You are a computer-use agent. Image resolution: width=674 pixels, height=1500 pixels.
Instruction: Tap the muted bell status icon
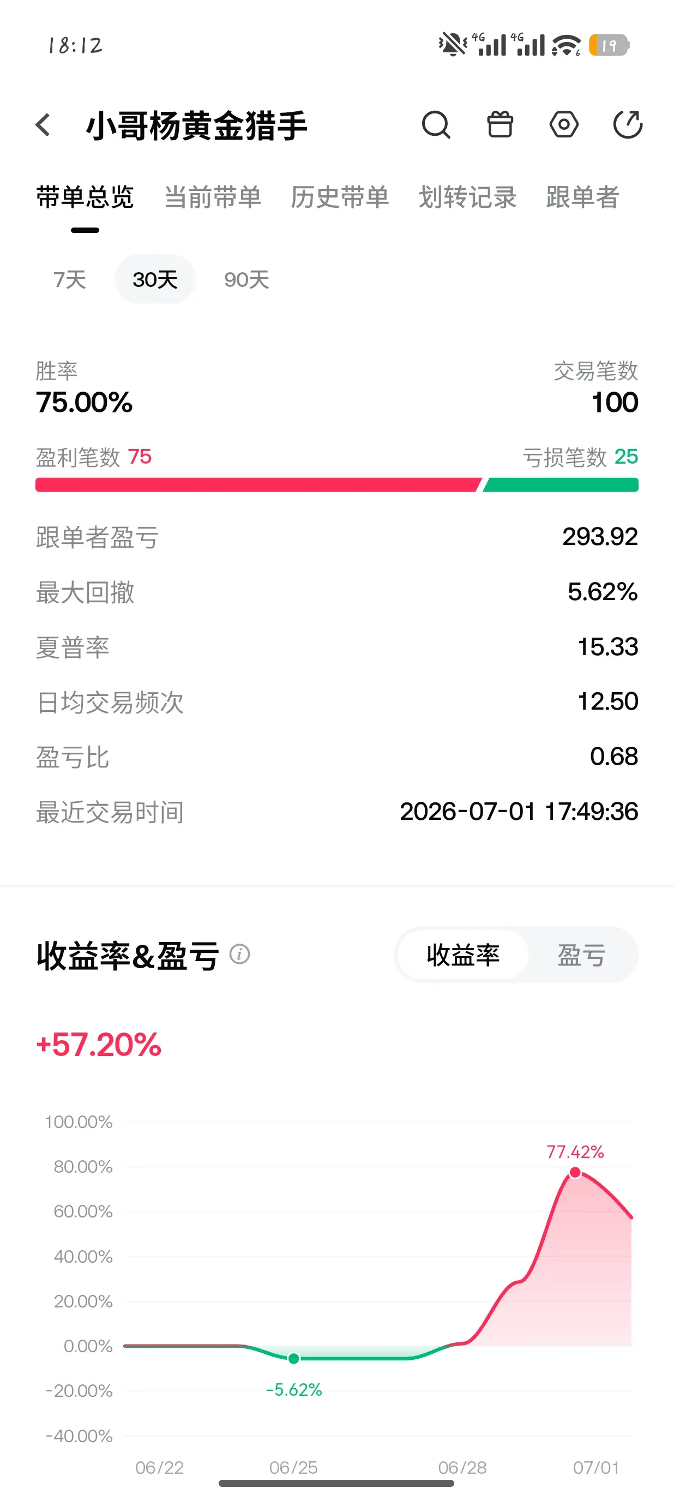pyautogui.click(x=452, y=44)
